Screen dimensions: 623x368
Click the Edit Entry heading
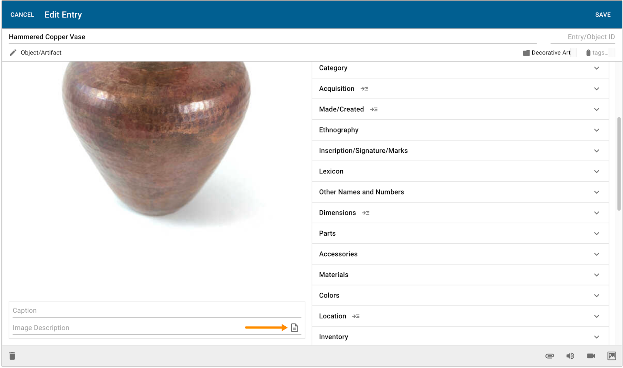coord(63,15)
